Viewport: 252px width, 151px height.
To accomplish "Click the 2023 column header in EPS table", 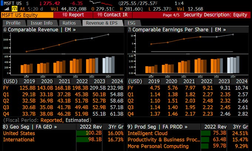I will [x=224, y=81].
